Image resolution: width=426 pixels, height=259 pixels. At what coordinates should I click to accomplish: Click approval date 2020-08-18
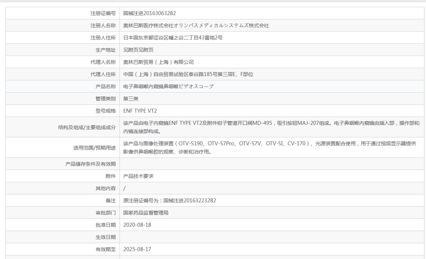[x=137, y=225]
